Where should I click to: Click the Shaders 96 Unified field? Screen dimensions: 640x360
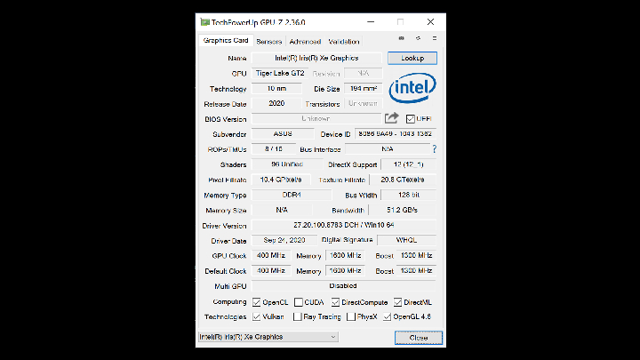287,164
